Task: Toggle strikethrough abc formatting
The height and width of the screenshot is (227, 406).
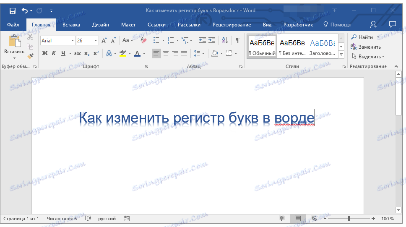Action: (78, 53)
